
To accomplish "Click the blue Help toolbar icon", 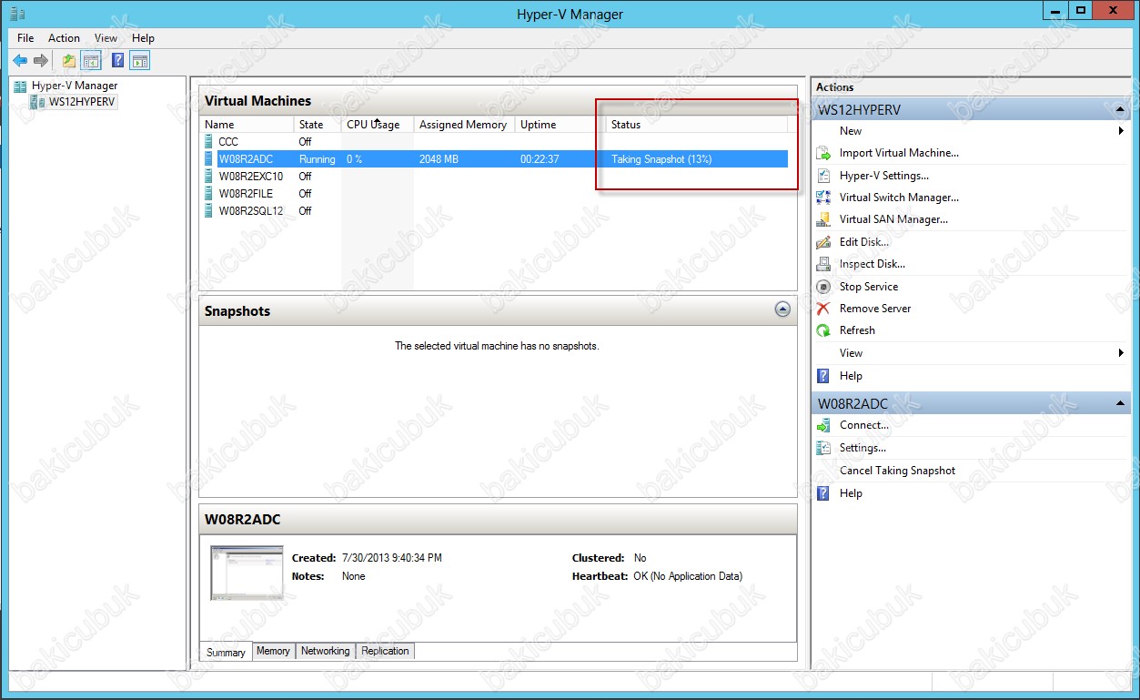I will pyautogui.click(x=117, y=61).
